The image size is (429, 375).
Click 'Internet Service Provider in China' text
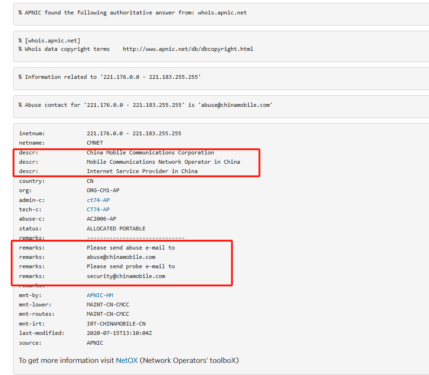(142, 171)
